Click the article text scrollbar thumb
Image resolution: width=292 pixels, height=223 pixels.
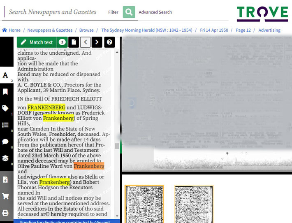coord(117,146)
